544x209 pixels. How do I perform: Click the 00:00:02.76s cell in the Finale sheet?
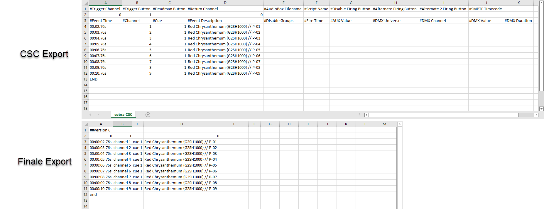click(x=101, y=142)
